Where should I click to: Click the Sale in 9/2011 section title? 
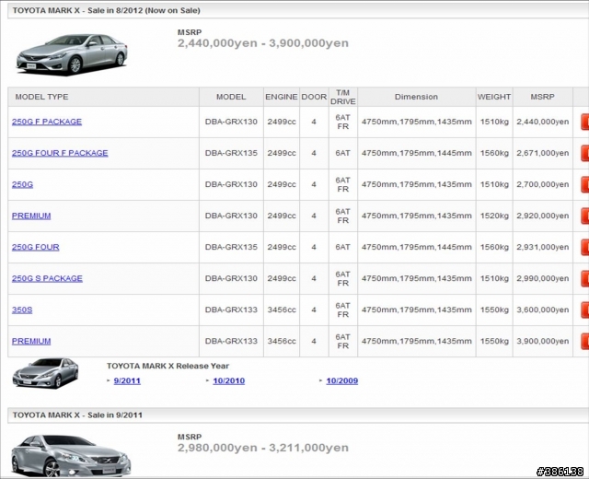point(77,415)
